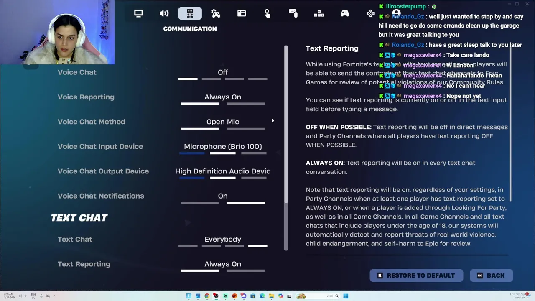Click the TEXT CHAT section heading
The width and height of the screenshot is (535, 301).
[x=79, y=218]
